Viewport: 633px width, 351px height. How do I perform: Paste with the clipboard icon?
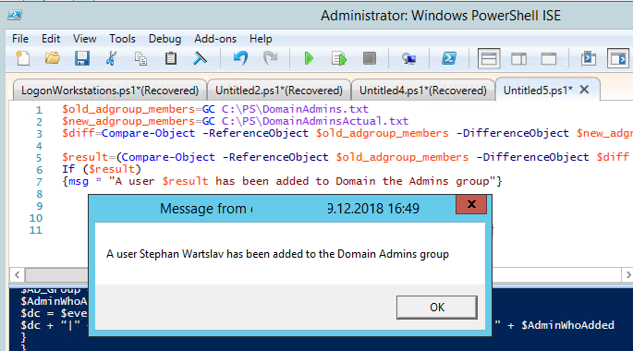171,58
